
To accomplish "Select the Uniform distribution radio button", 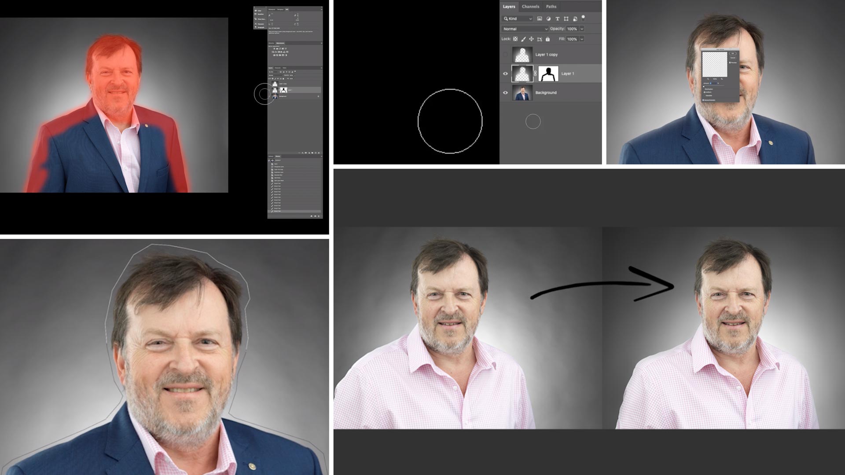I will coord(705,92).
